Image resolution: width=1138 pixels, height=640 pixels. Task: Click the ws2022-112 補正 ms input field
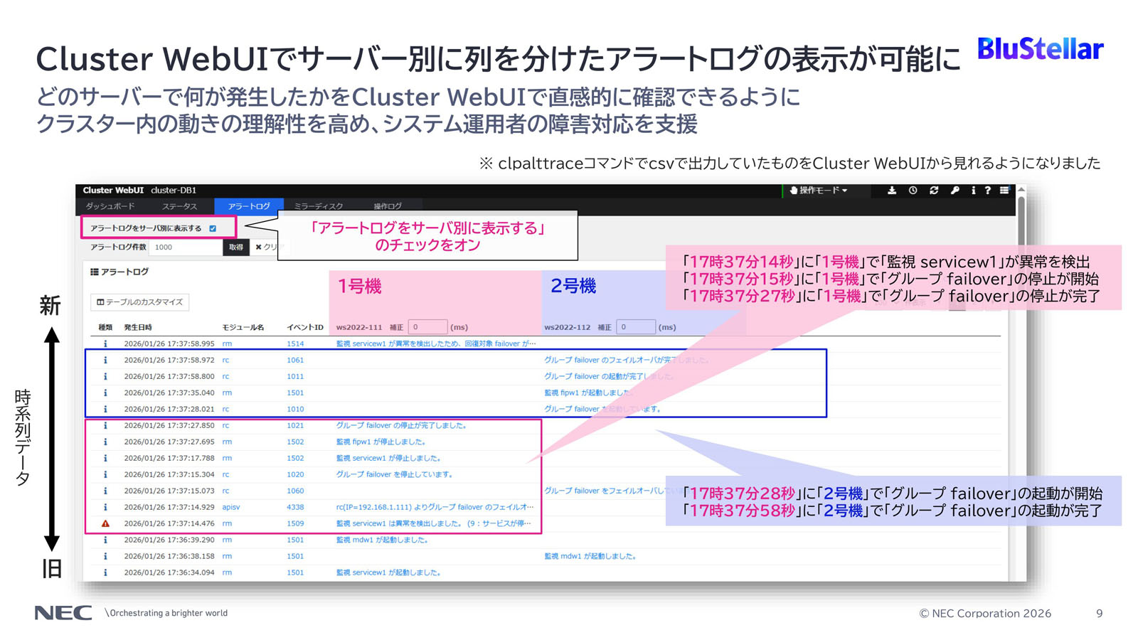coord(635,327)
